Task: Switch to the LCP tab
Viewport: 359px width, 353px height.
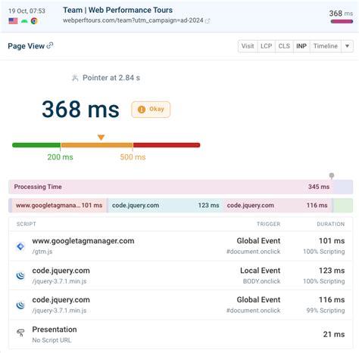Action: (267, 46)
